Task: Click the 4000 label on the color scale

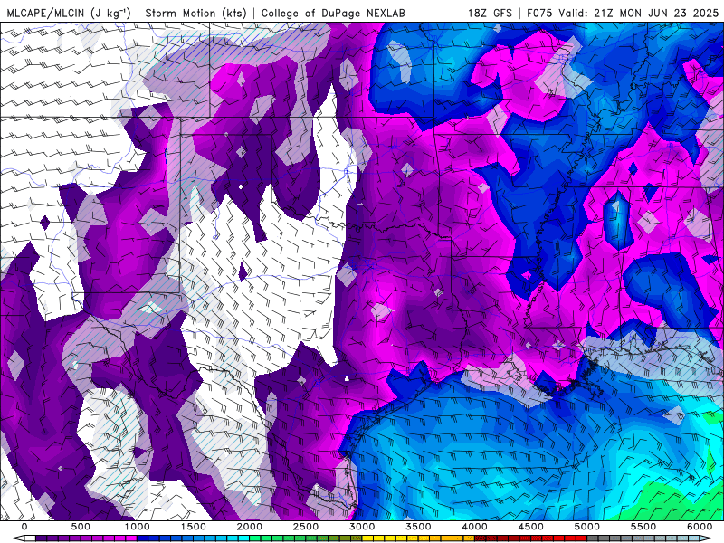Action: (x=474, y=527)
